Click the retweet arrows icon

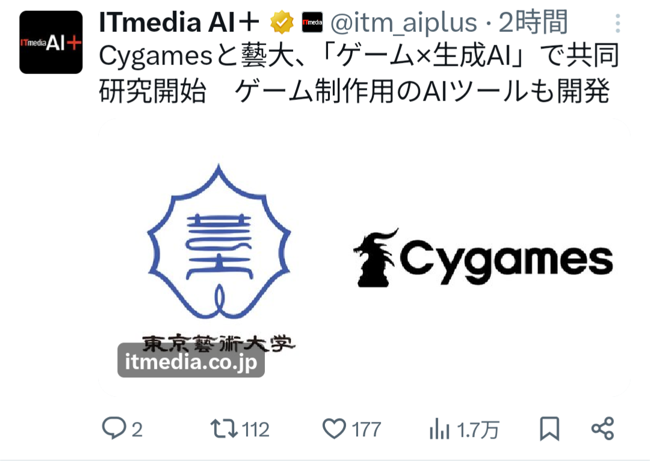[224, 429]
